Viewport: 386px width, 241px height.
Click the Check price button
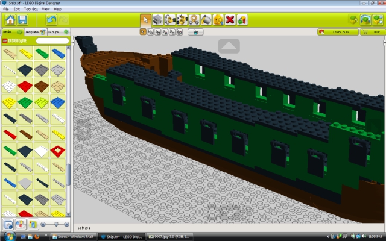(x=338, y=32)
